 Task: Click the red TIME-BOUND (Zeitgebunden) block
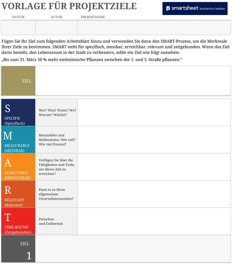[18, 221]
